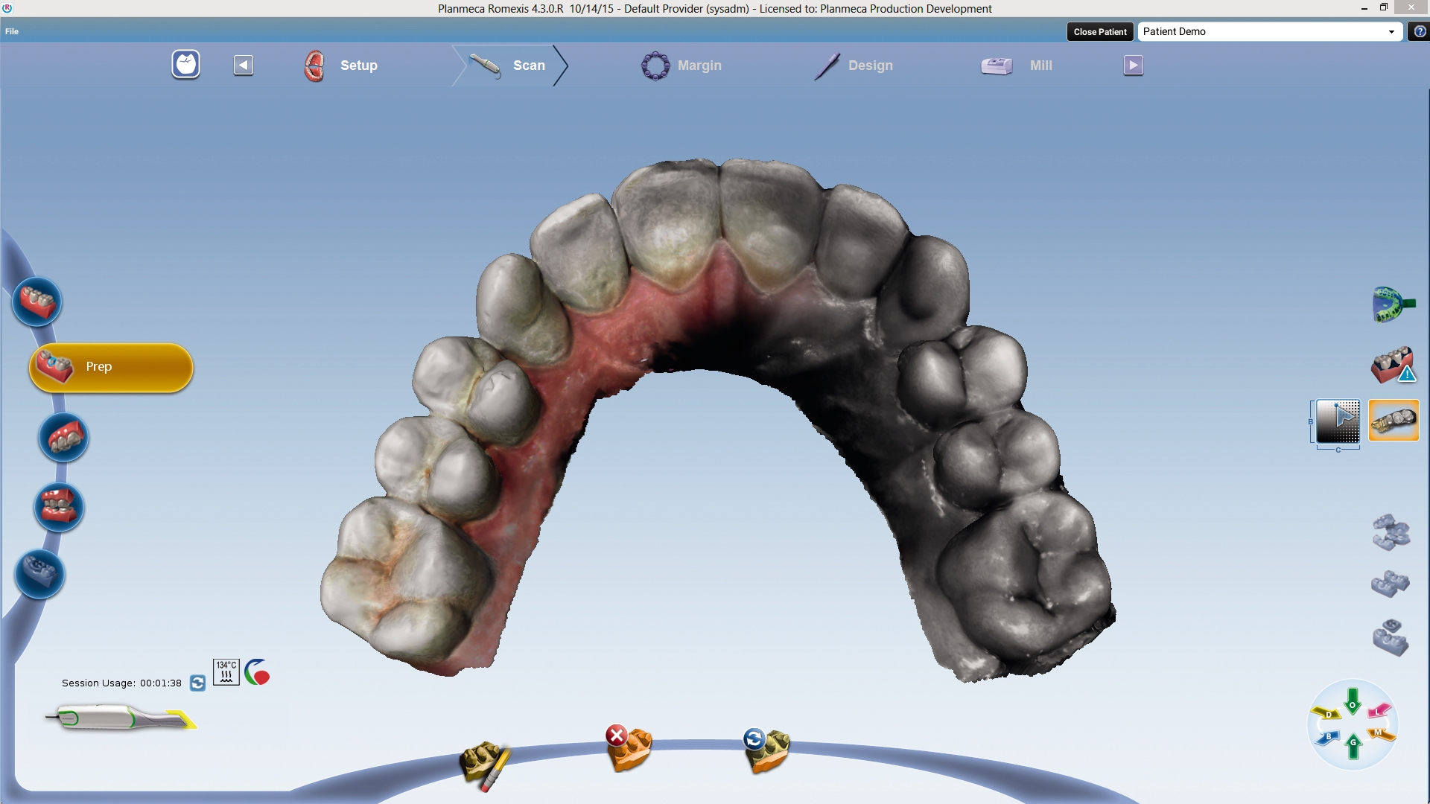Reset session usage with refresh icon

197,683
